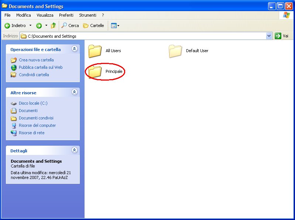
Task: Open the Forward history dropdown arrow
Action: [x=46, y=26]
